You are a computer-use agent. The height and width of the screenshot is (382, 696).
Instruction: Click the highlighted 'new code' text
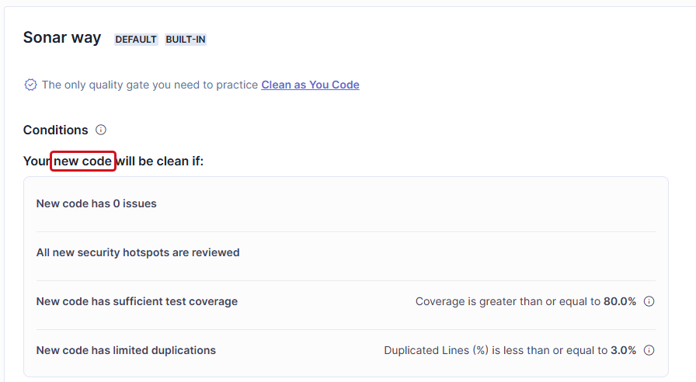82,161
